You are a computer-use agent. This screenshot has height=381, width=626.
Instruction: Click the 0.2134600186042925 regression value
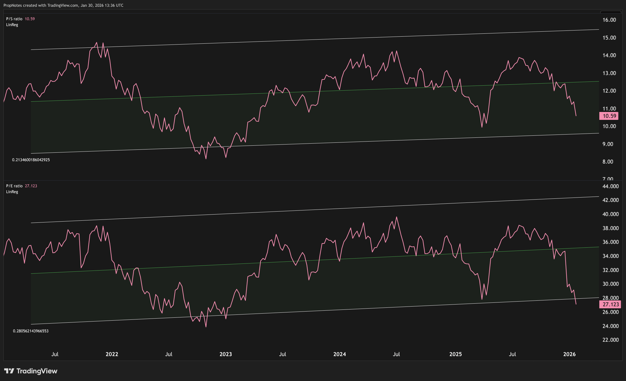[x=31, y=160]
